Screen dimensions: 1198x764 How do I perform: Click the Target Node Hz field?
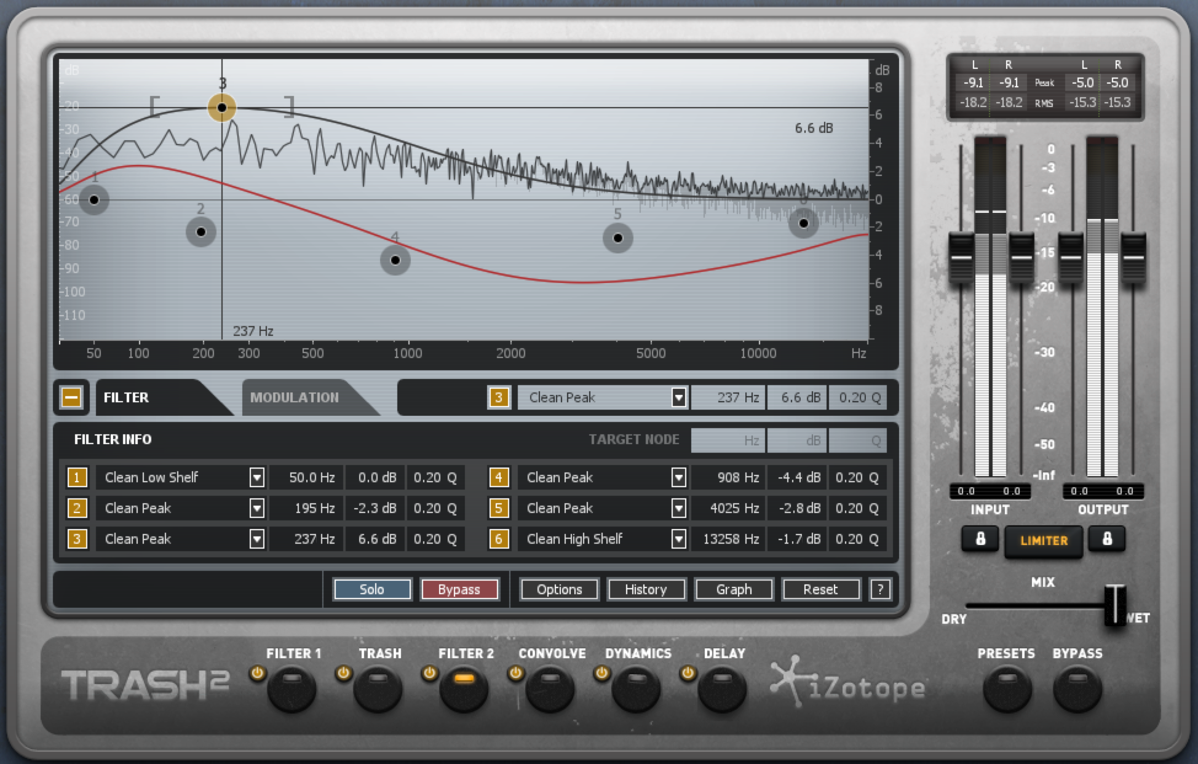(728, 440)
